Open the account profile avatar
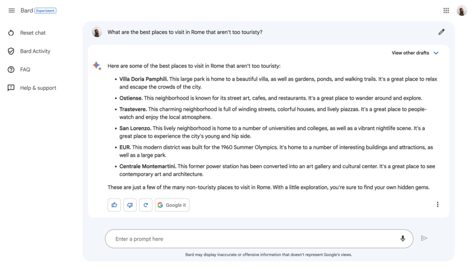This screenshot has height=269, width=473. [462, 11]
